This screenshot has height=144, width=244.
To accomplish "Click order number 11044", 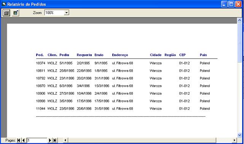I will tap(40, 109).
